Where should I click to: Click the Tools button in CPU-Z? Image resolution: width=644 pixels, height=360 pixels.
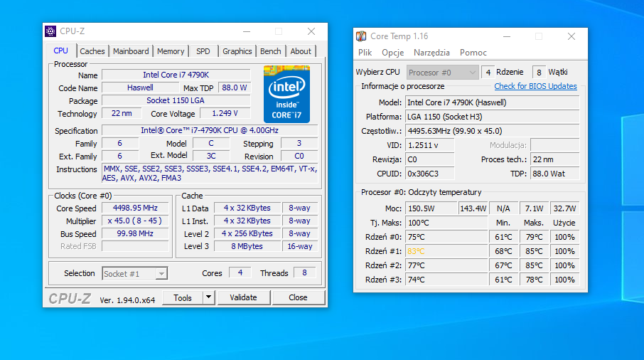tap(183, 297)
